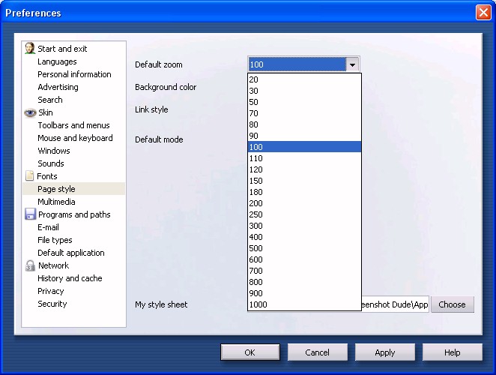
Task: Close the Preferences dialog window
Action: click(483, 13)
